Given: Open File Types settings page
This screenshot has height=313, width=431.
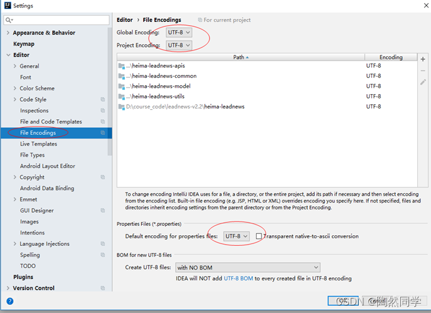Looking at the screenshot, I should click(32, 155).
